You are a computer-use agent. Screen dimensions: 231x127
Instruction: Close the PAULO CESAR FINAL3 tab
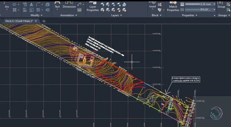coord(36,21)
